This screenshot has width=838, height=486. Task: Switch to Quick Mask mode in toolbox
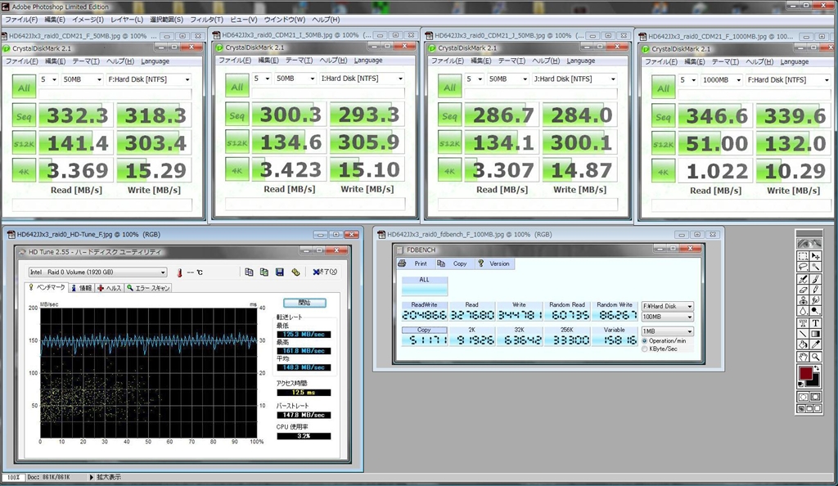pos(816,397)
